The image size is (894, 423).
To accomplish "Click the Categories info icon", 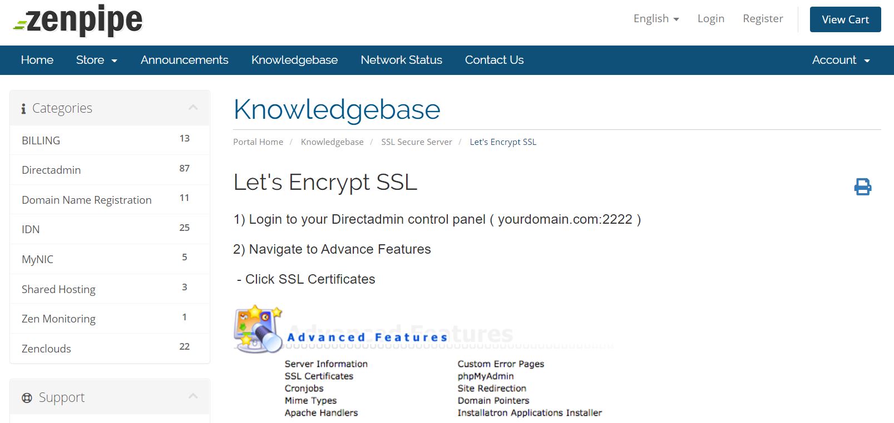I will point(23,109).
